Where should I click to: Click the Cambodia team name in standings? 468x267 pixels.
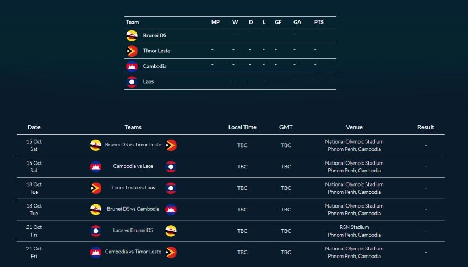[155, 66]
